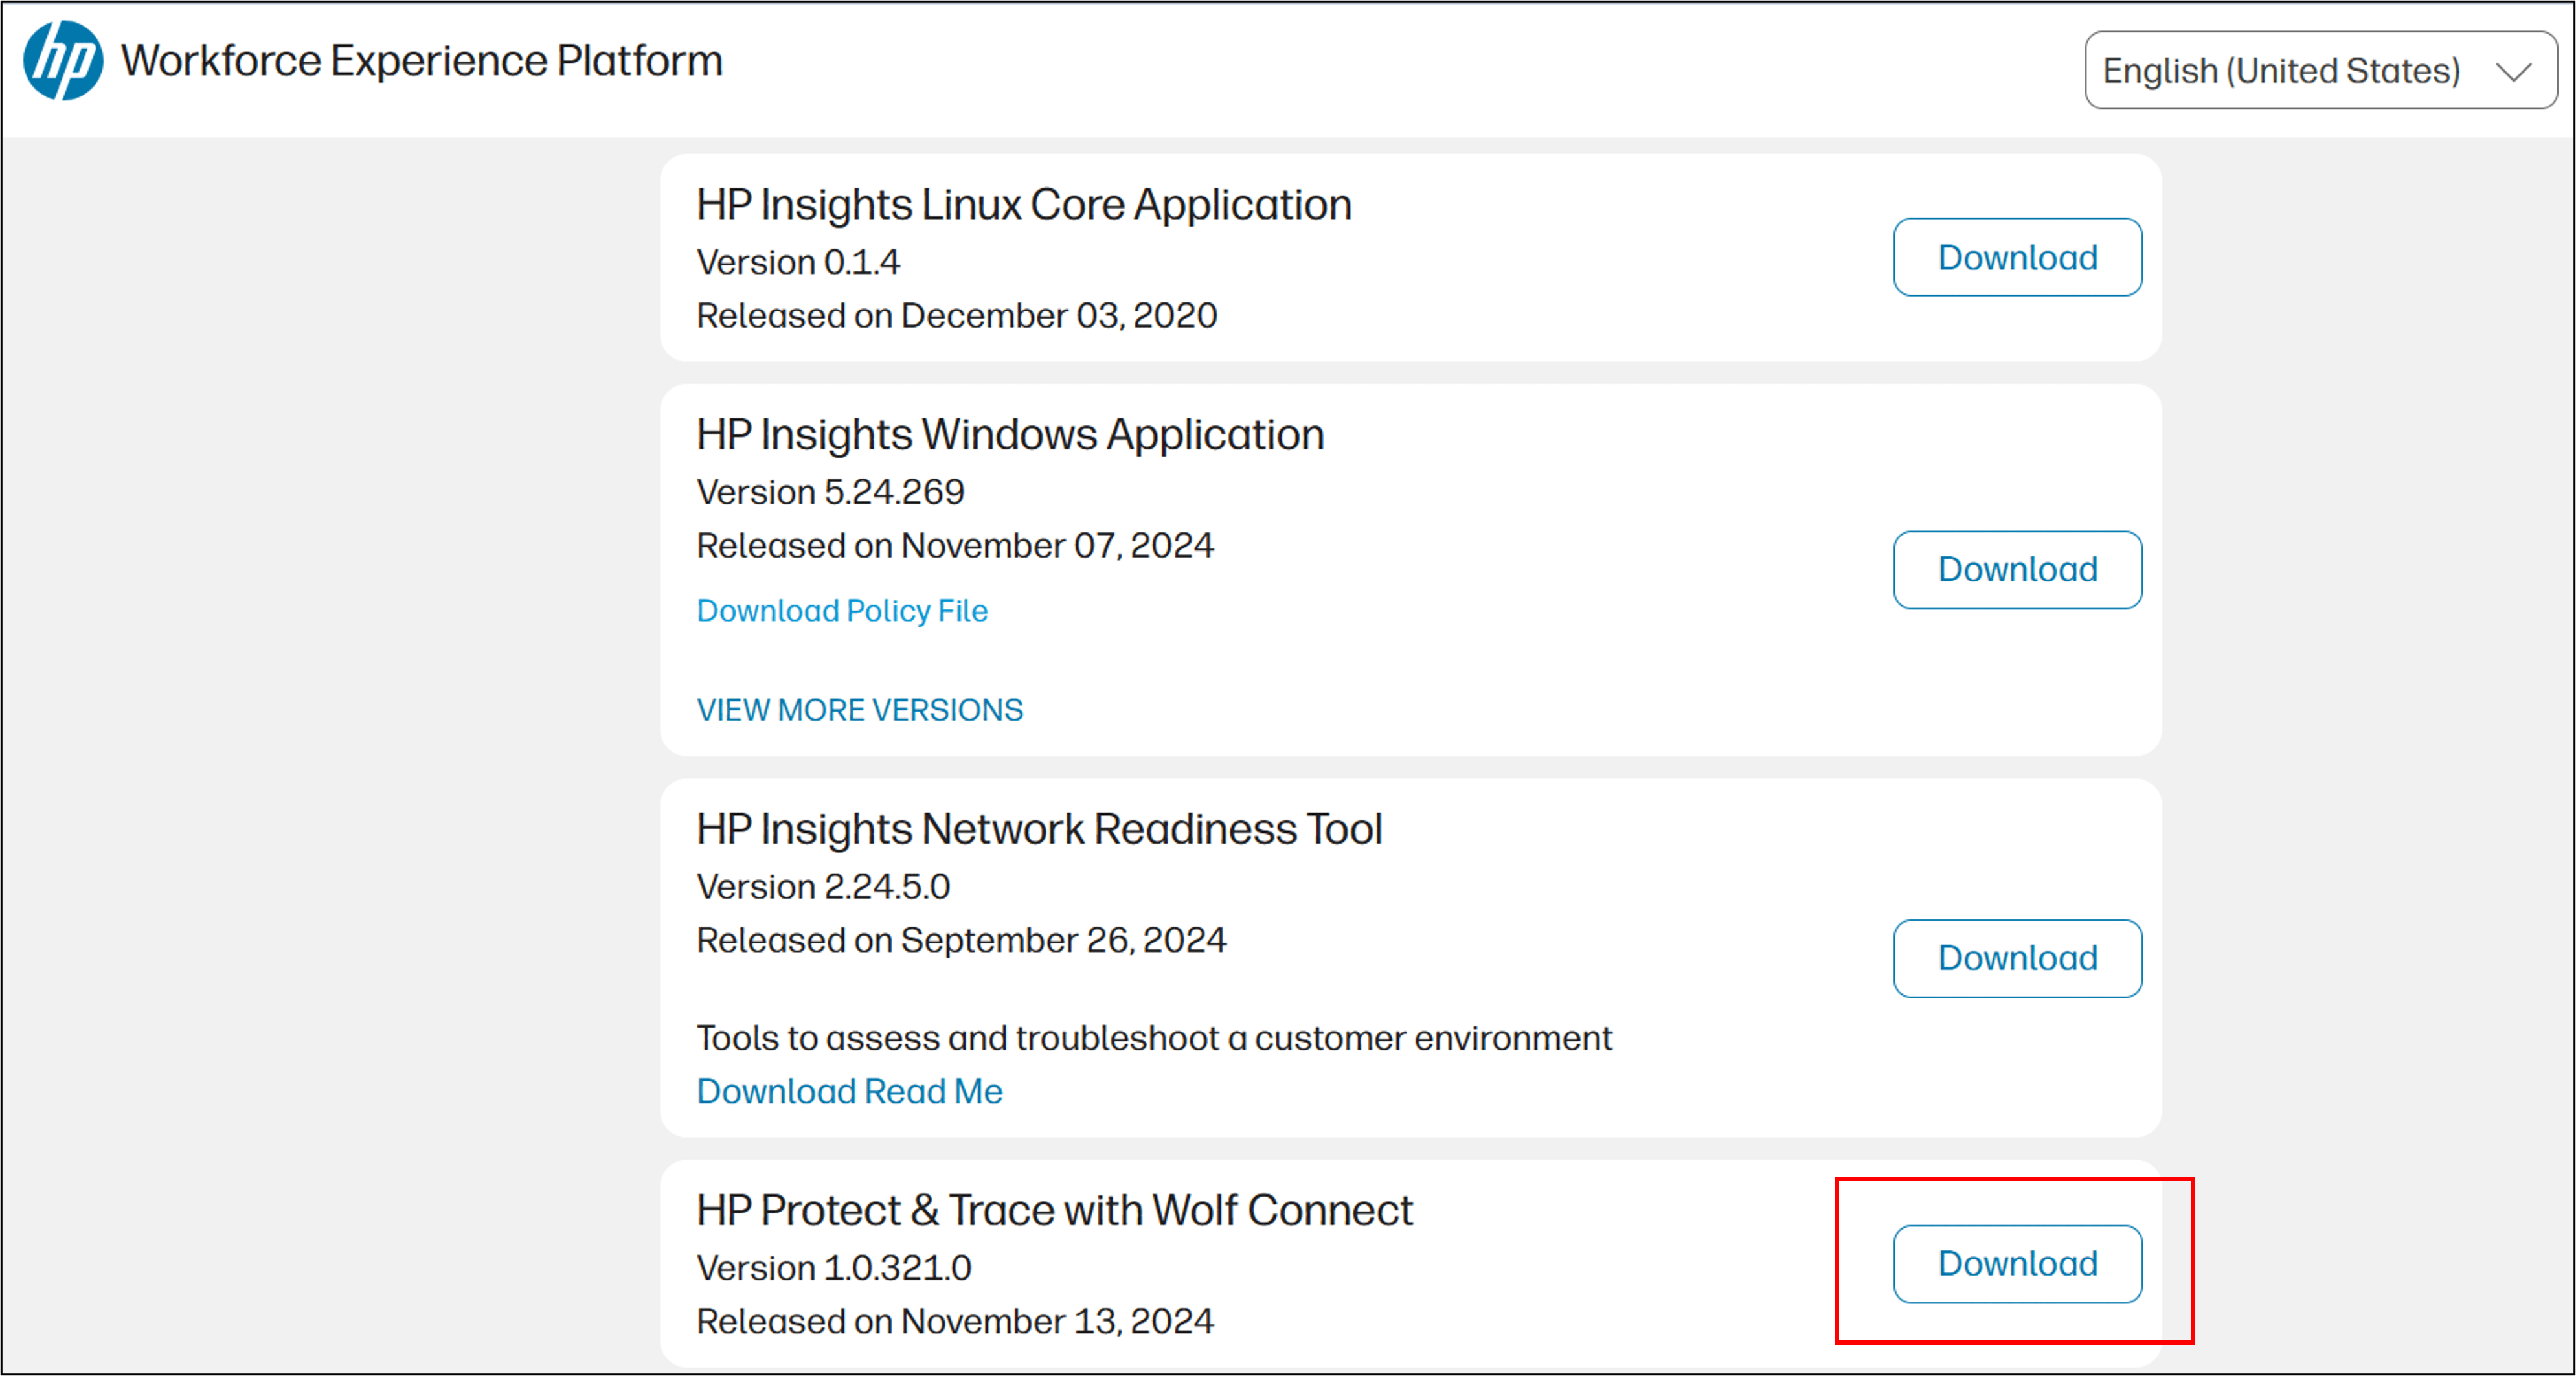Open the Download Read Me link
2576x1376 pixels.
click(849, 1091)
